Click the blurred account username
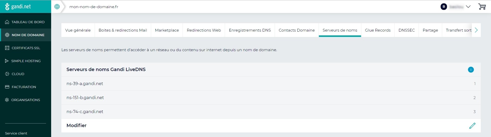Screen dimensions: 491x137 pos(456,7)
